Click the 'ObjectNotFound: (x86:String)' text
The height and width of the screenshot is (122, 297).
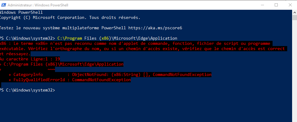point(106,75)
